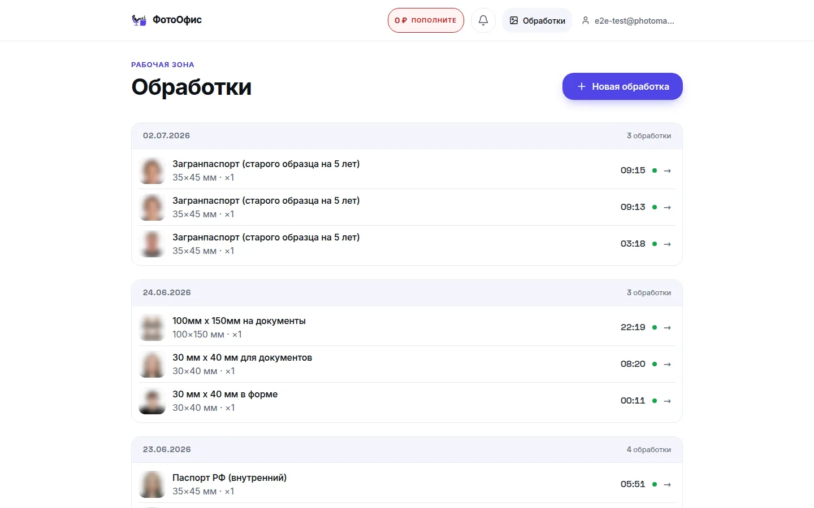Open arrow for the 09:13 processing row

coord(667,207)
